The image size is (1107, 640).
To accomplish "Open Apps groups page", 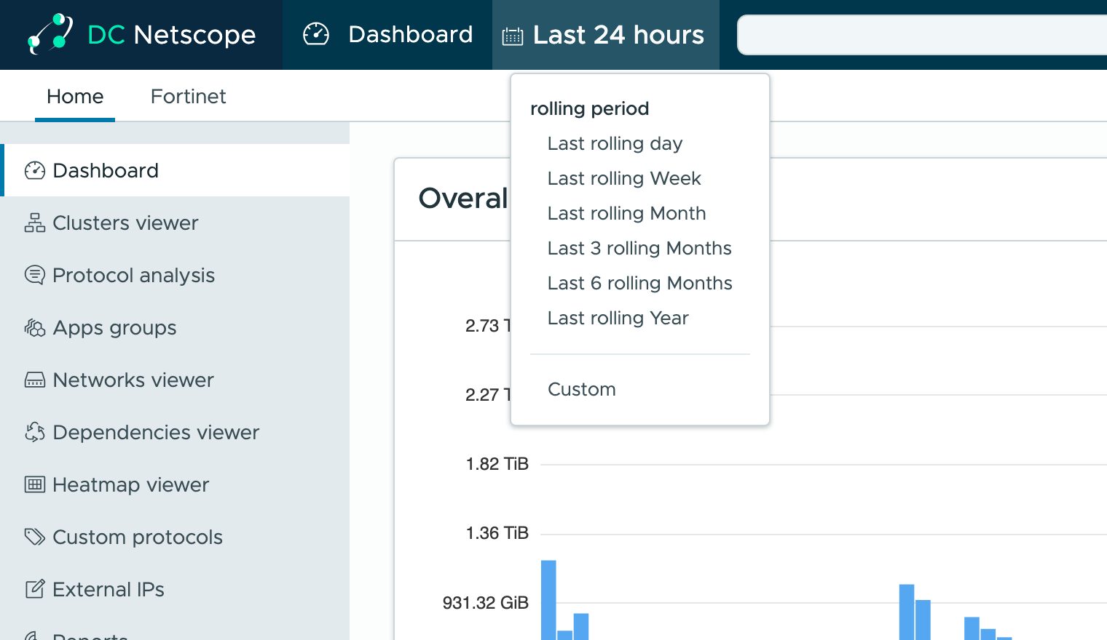I will pyautogui.click(x=175, y=327).
